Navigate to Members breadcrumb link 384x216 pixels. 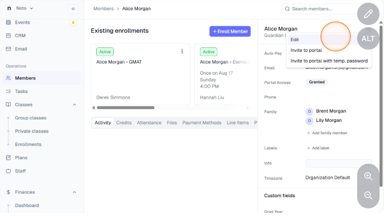coord(103,9)
